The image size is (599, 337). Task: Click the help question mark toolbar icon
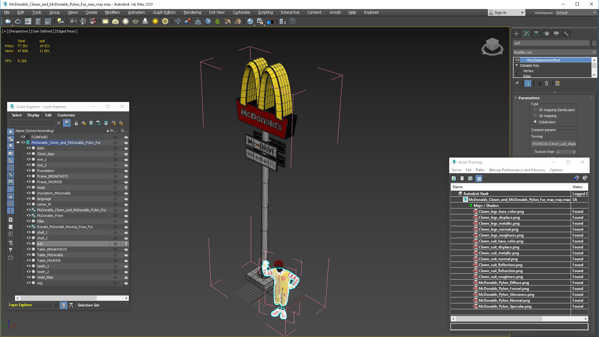click(292, 22)
